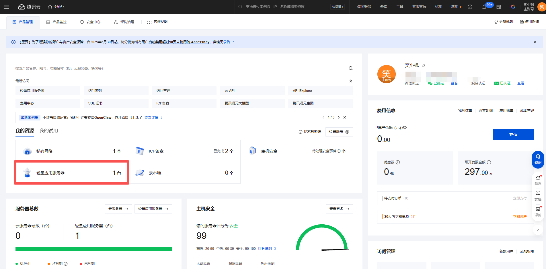Open the 笑小枫 主账号 account menu
The image size is (546, 269).
pos(529,7)
